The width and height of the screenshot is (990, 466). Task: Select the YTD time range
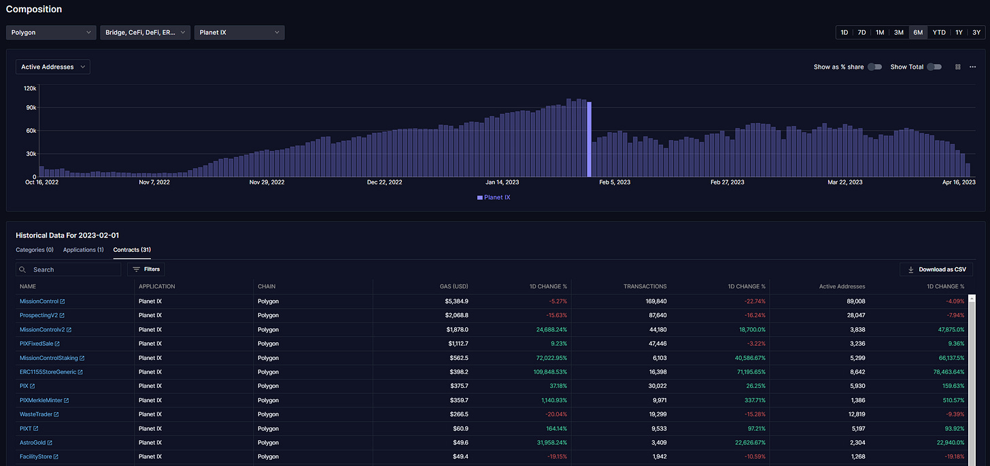coord(939,33)
